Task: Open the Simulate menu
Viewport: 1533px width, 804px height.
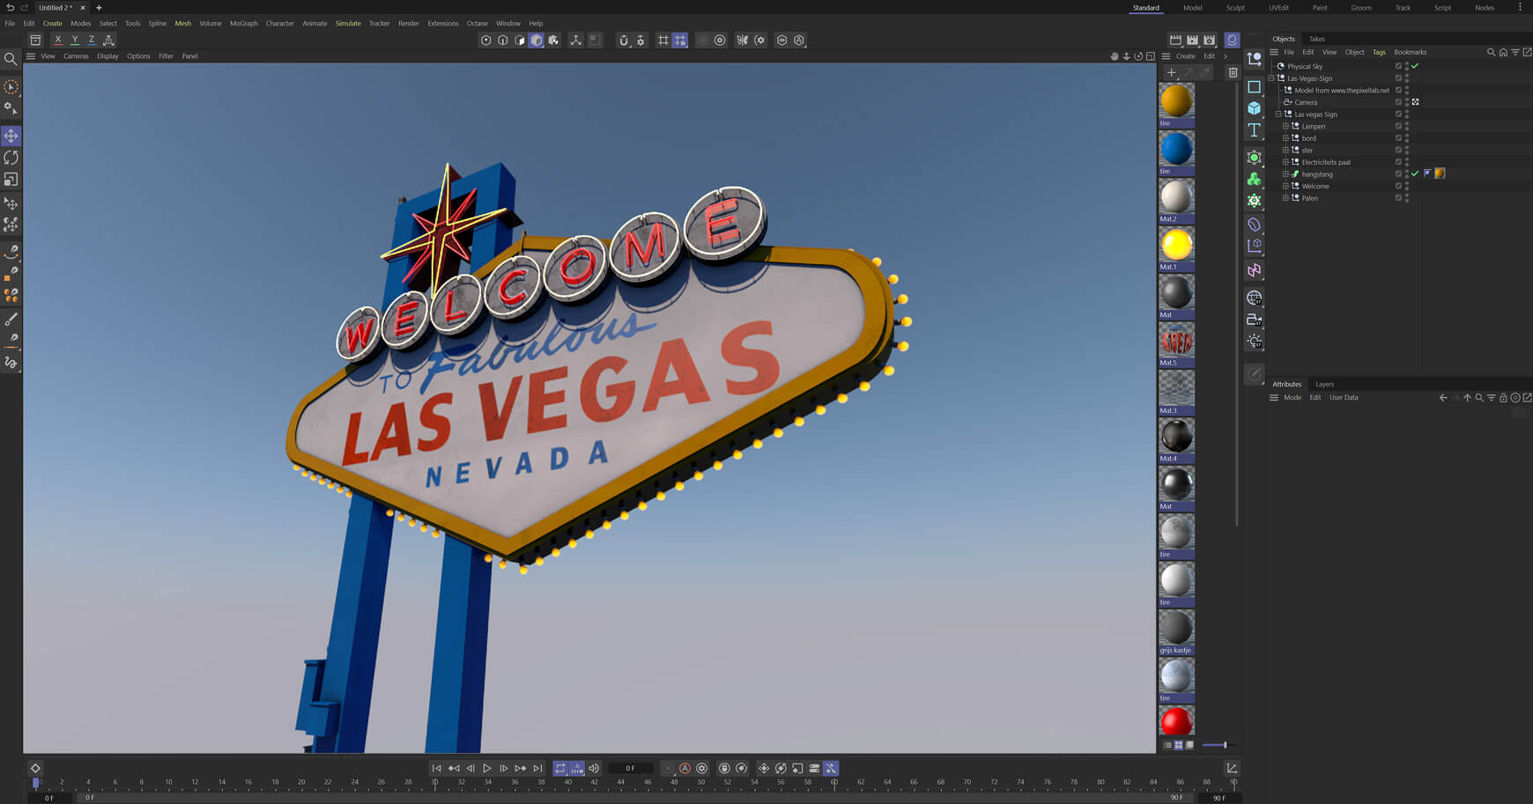Action: click(x=348, y=24)
